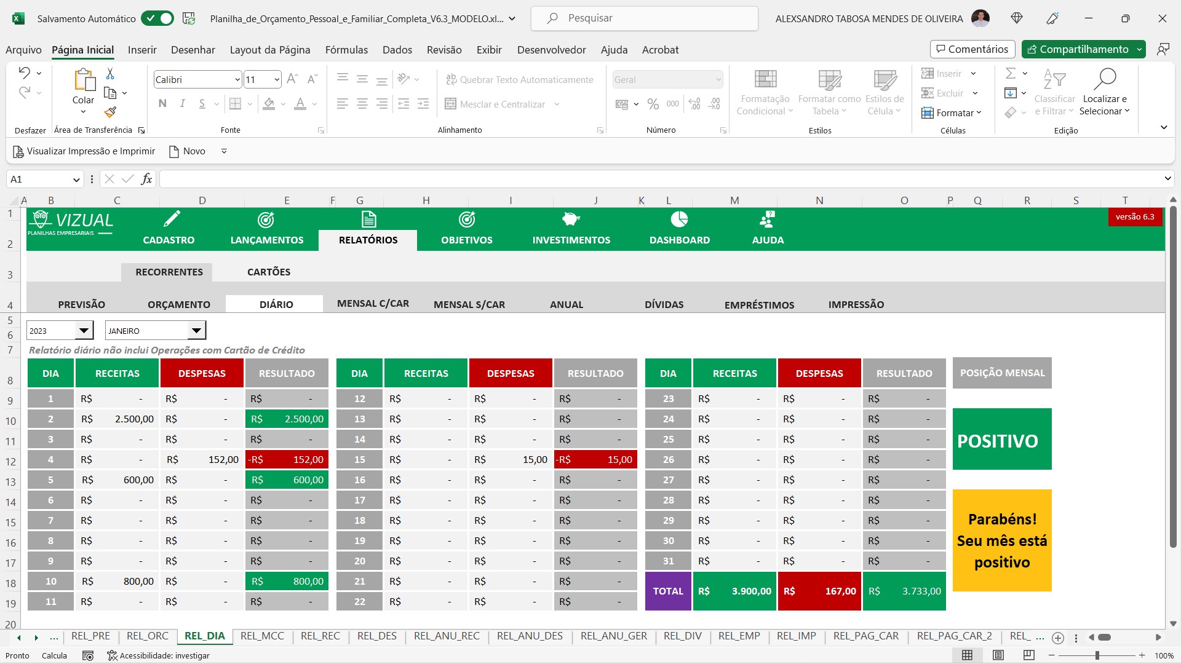The image size is (1181, 664).
Task: Open the JANEIRO month dropdown
Action: pyautogui.click(x=196, y=330)
